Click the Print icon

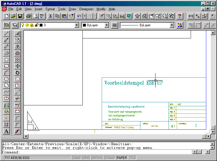tap(29, 16)
